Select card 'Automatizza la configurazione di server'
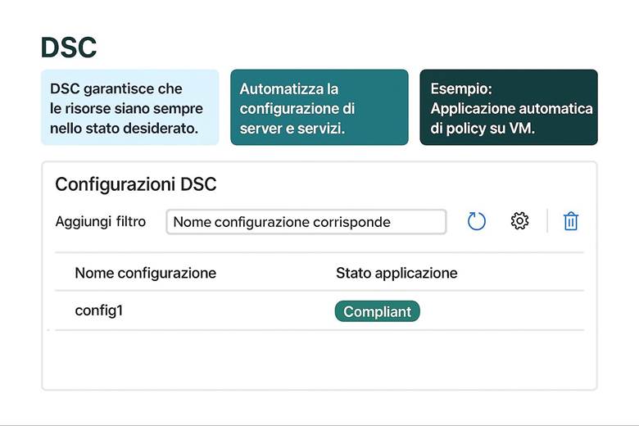The width and height of the screenshot is (639, 426). click(x=319, y=107)
